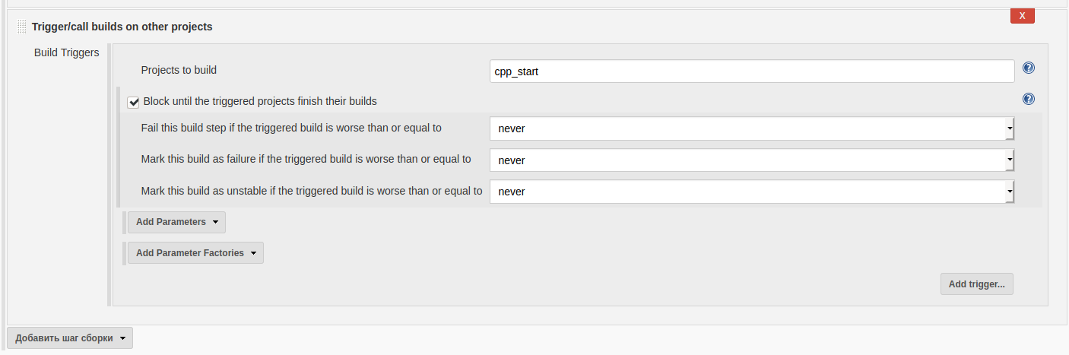Click the 'Block until the triggered projects' label text
Image resolution: width=1069 pixels, height=355 pixels.
point(260,101)
